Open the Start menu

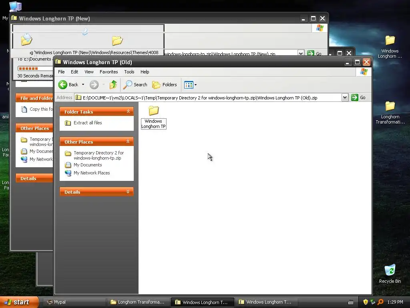point(20,302)
